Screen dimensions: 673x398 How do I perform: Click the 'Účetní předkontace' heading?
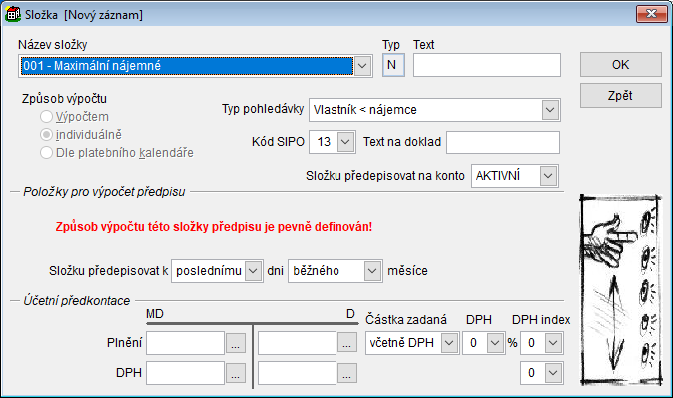pyautogui.click(x=77, y=301)
